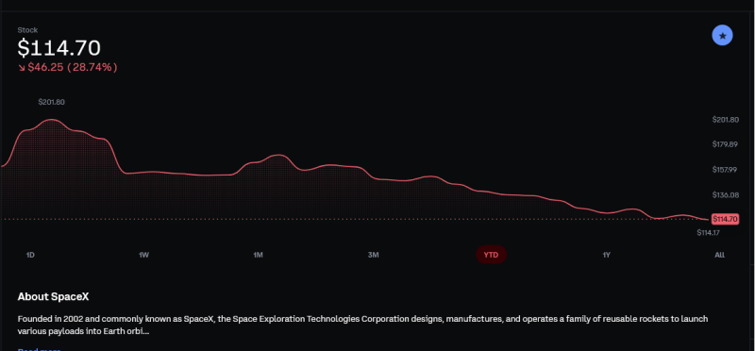Switch to the 1Y time range

point(606,255)
